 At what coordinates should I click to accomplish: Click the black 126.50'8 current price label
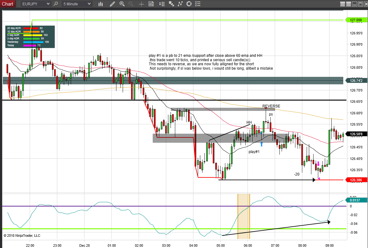(356, 134)
